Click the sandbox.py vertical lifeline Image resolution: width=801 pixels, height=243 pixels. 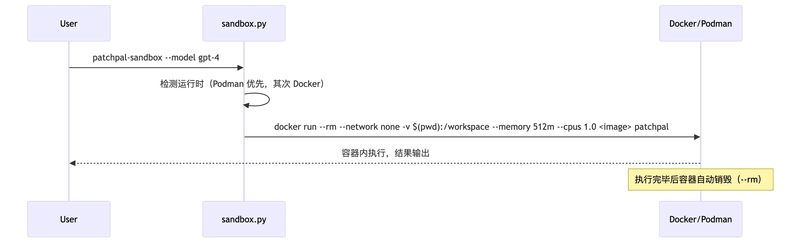point(244,183)
